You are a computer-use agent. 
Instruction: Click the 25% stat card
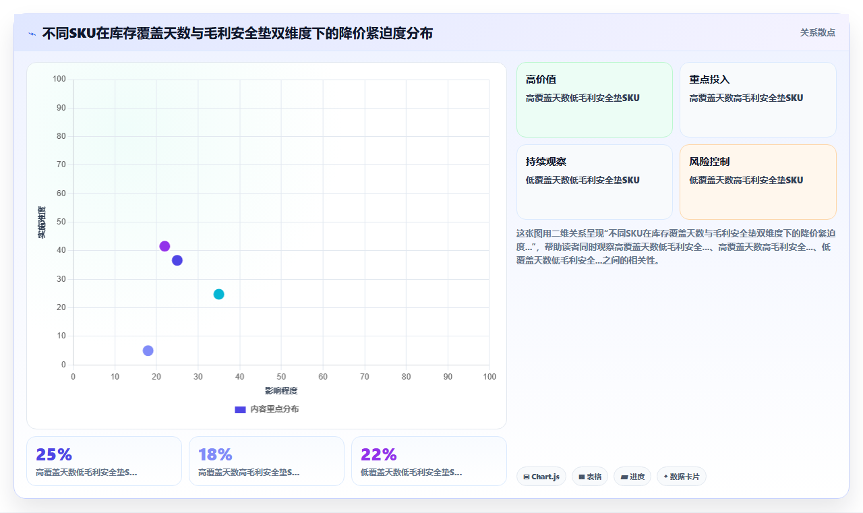click(x=104, y=461)
